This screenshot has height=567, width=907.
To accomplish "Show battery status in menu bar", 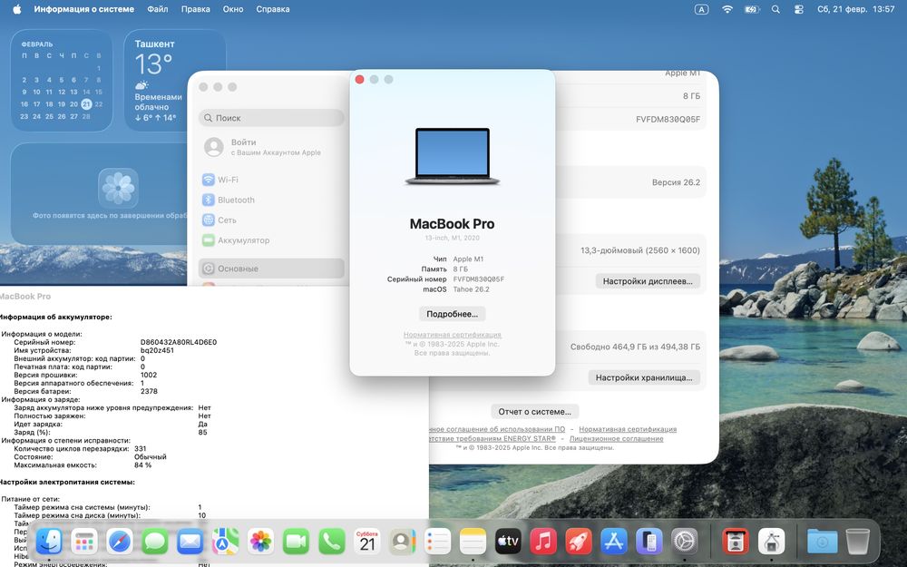I will [x=751, y=9].
